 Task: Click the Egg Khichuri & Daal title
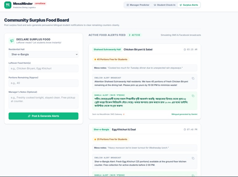[x=124, y=129]
